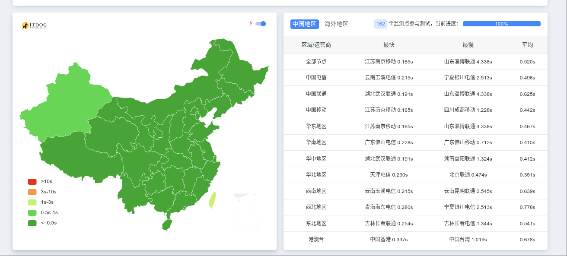Click Taiwan island on the map

click(x=212, y=201)
